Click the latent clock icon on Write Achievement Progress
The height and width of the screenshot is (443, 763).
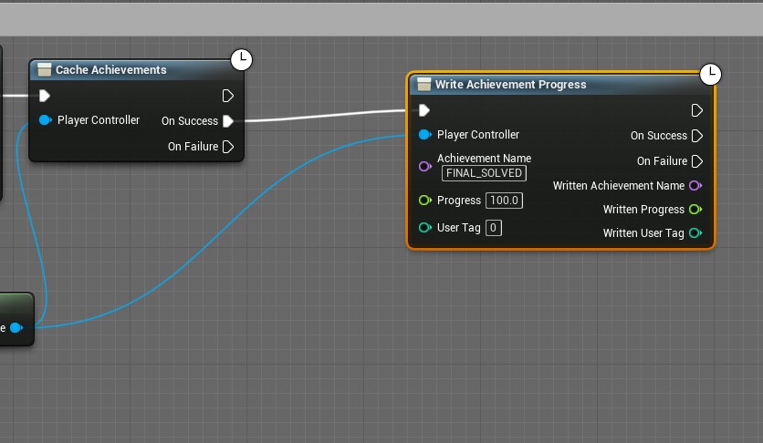pos(710,75)
